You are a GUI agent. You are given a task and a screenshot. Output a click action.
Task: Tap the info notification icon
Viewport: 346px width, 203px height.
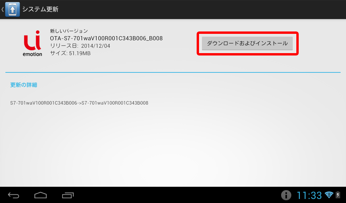(x=286, y=195)
